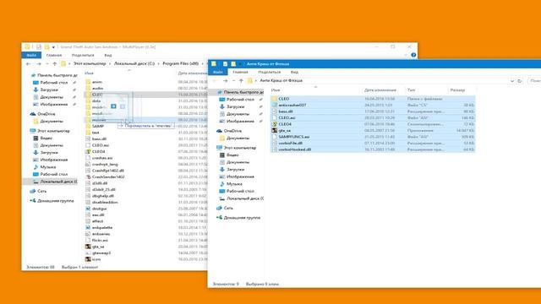
Task: Select the SAMP folder in GTA window
Action: tap(98, 126)
